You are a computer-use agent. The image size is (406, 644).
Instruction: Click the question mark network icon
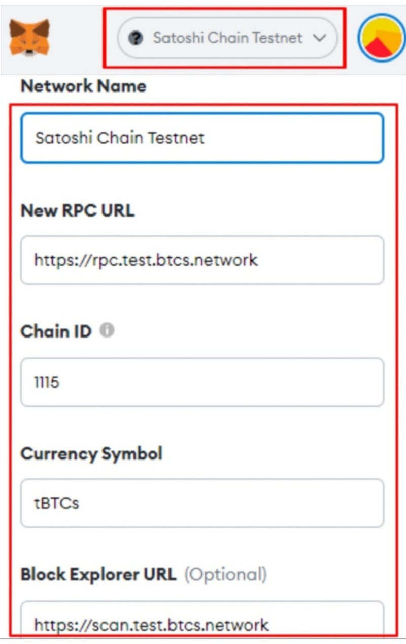point(136,38)
